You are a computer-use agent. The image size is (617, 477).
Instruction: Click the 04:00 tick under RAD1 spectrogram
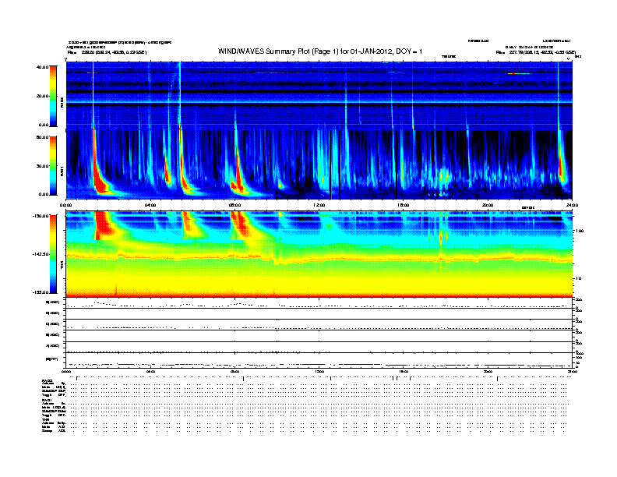150,205
